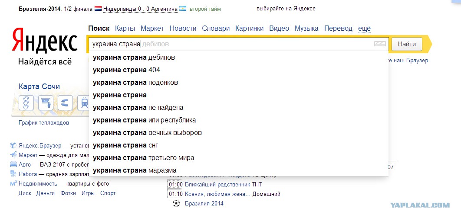Image resolution: width=461 pixels, height=218 pixels.
Task: Click the Argentina flag icon
Action: pos(183,9)
